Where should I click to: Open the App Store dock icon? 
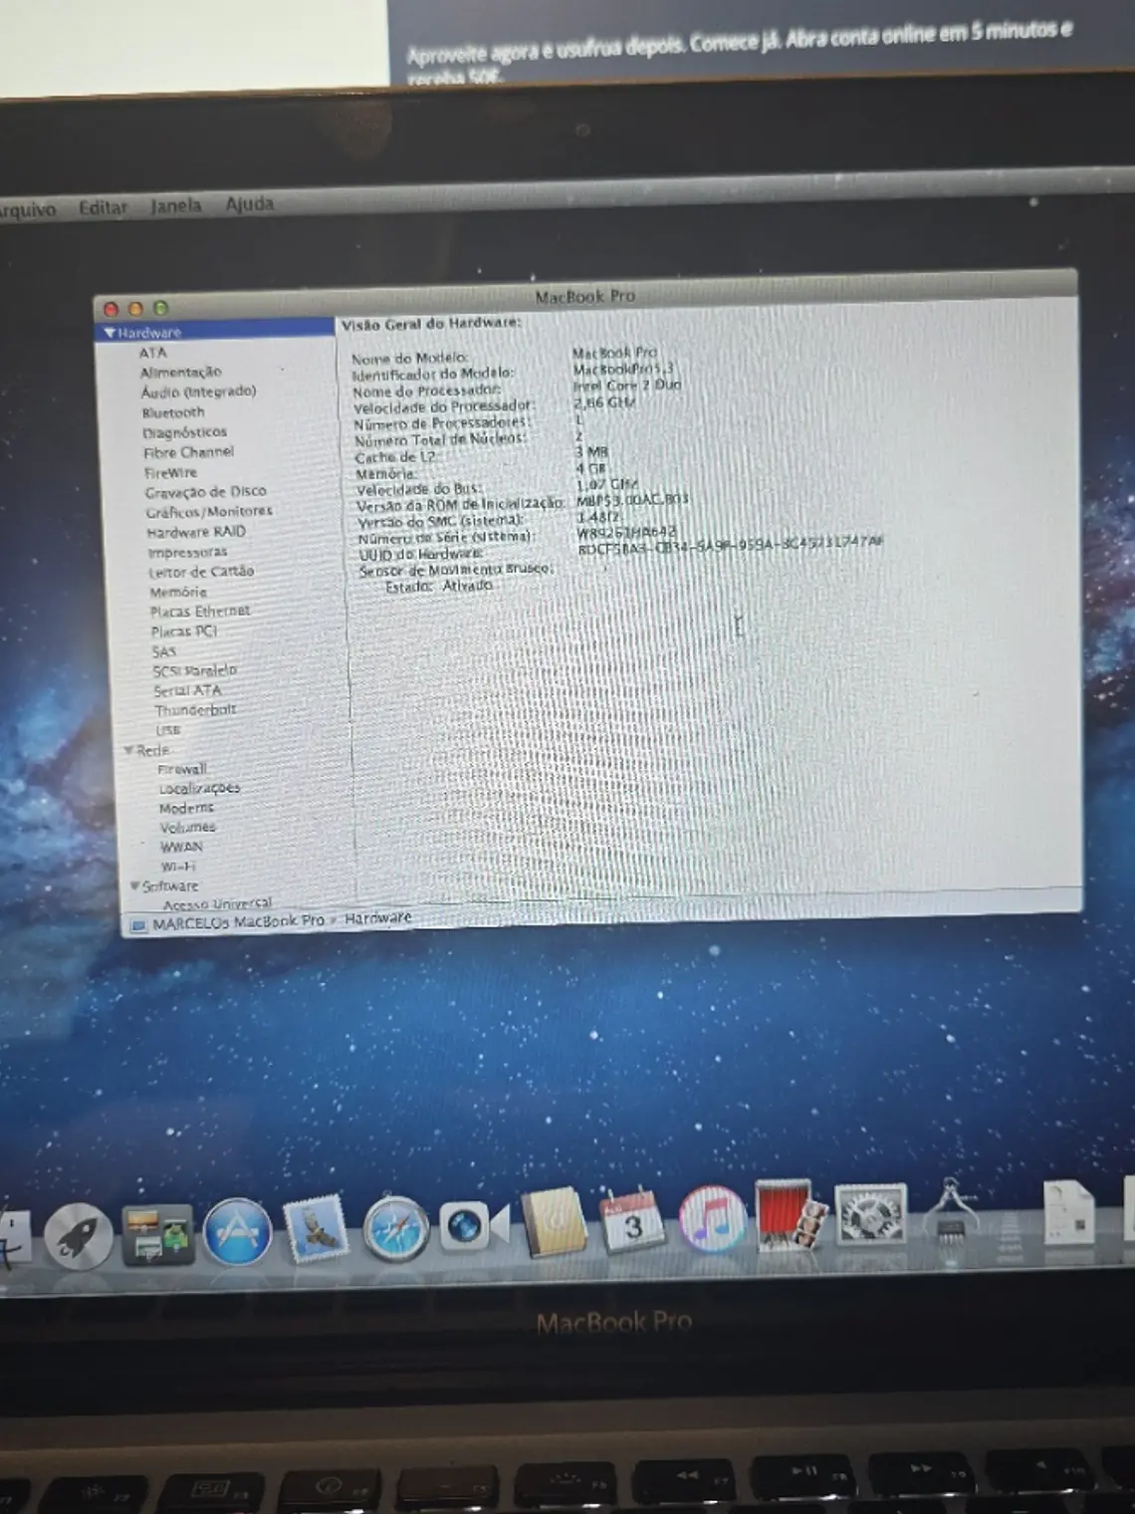pos(237,1233)
